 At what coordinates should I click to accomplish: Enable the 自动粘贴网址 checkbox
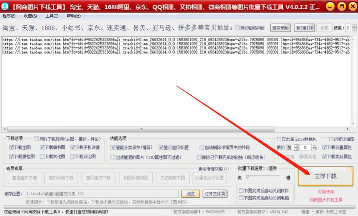[x=238, y=28]
